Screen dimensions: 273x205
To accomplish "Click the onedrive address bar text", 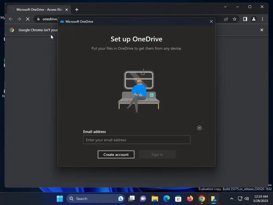I will (50, 19).
